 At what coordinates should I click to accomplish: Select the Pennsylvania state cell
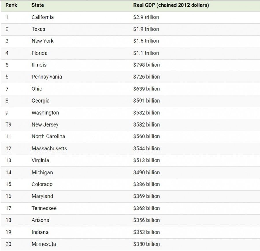click(47, 77)
